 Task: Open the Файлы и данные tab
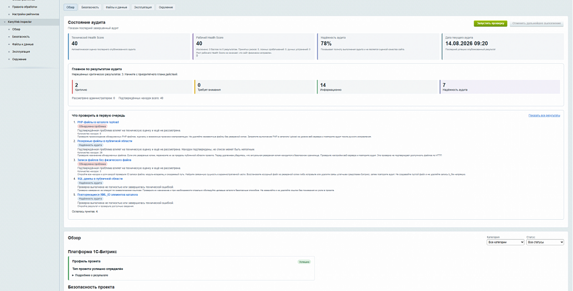[x=116, y=7]
